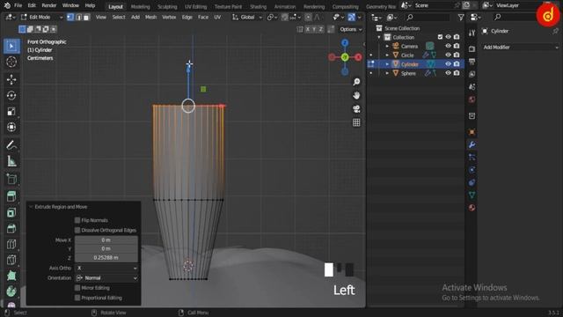
Task: Activate the Spin tool
Action: [11, 291]
